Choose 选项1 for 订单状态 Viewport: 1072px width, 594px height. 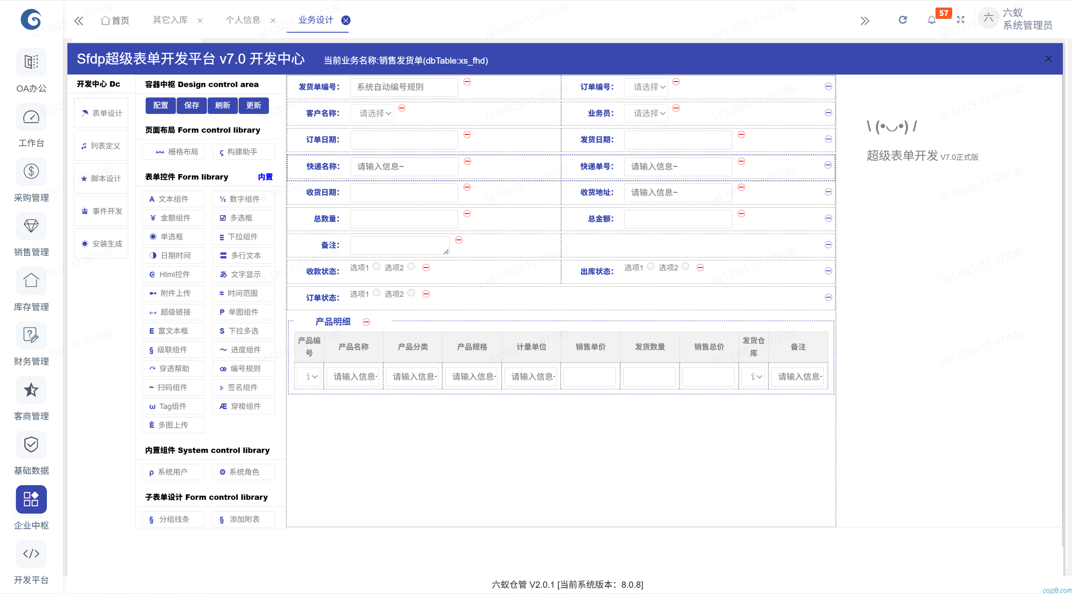(376, 293)
